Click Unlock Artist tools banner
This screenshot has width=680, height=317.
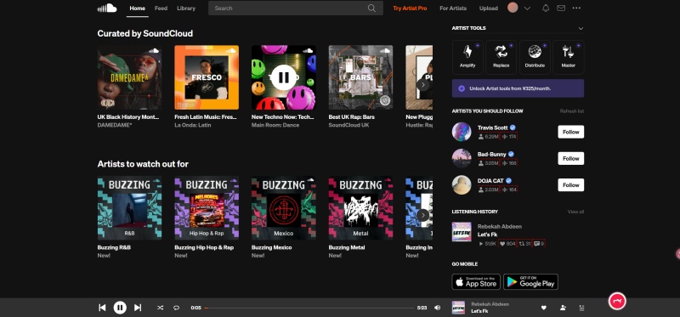click(x=518, y=88)
